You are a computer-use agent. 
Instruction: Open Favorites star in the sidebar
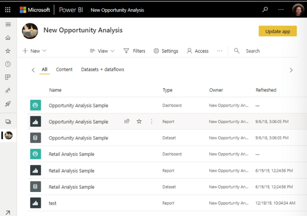(x=8, y=51)
